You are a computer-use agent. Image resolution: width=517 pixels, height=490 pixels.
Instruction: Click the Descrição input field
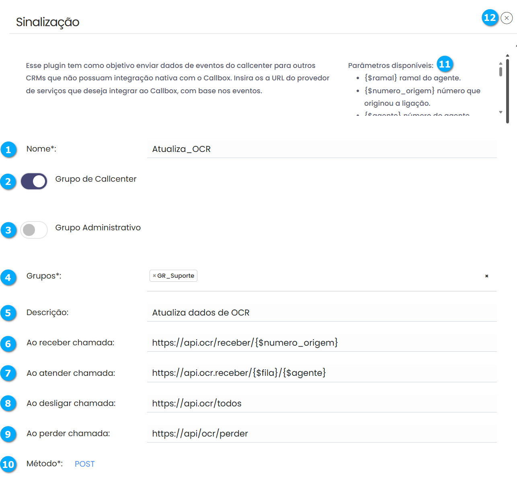(x=322, y=313)
